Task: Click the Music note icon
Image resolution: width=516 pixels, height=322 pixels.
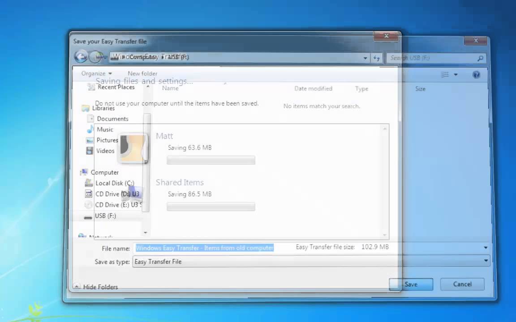Action: [90, 129]
